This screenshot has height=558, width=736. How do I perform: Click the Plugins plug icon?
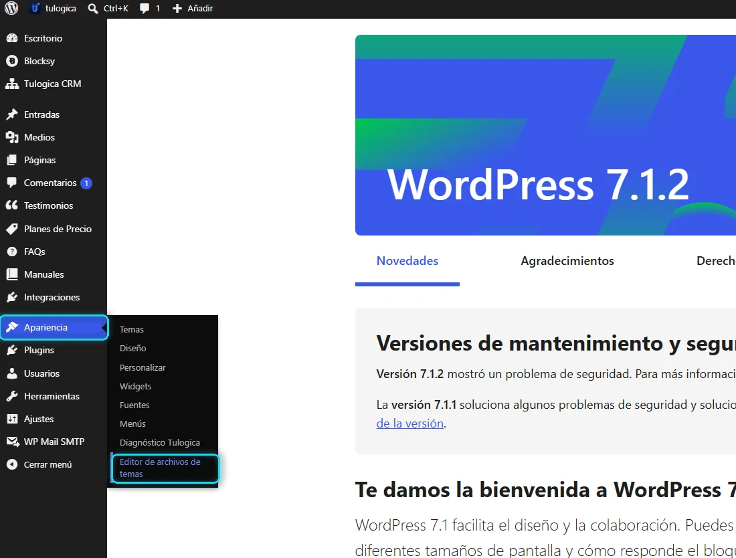click(x=12, y=350)
